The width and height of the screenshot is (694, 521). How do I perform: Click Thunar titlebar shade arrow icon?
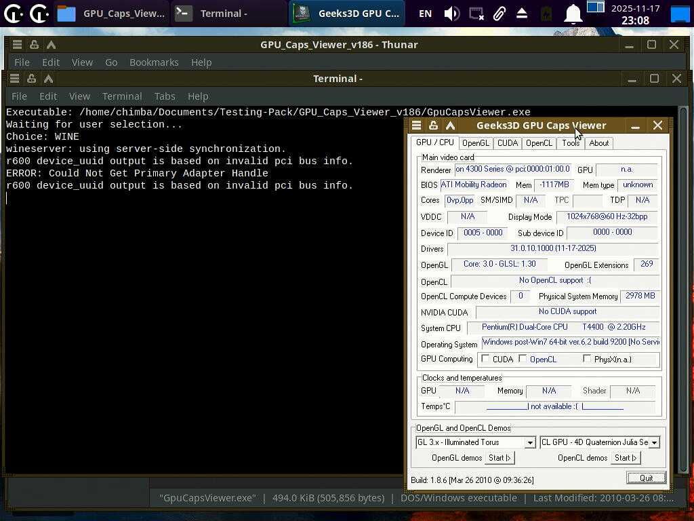[51, 44]
